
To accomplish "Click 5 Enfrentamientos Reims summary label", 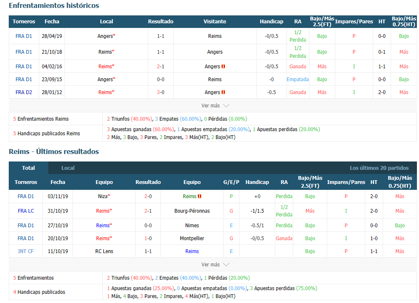I will [41, 119].
